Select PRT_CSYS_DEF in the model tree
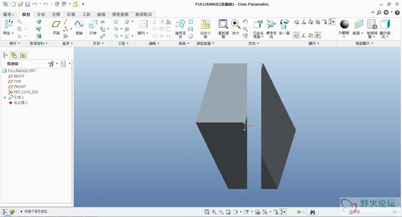The image size is (402, 217). click(23, 92)
